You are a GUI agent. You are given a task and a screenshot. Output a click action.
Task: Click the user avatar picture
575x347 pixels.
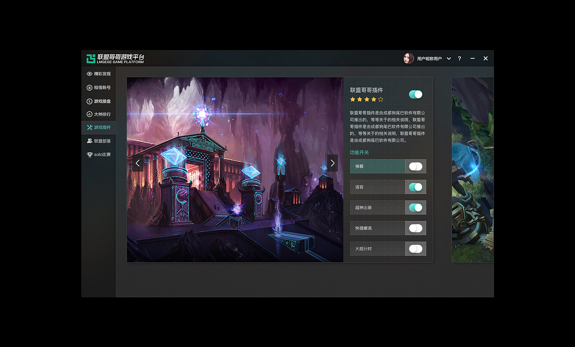(x=409, y=58)
